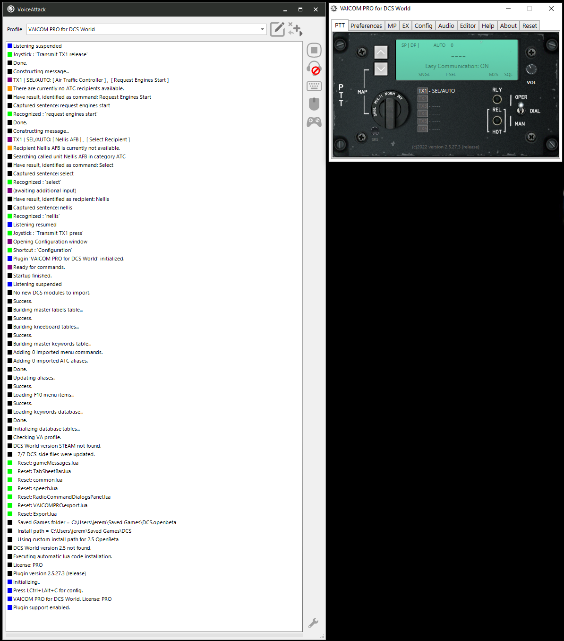Select log line 'DCS World version STEAM not found.'

(57, 446)
